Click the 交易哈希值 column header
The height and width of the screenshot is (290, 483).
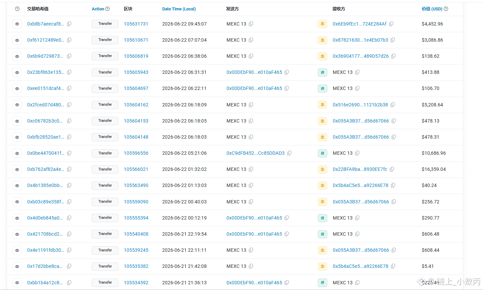pos(38,9)
